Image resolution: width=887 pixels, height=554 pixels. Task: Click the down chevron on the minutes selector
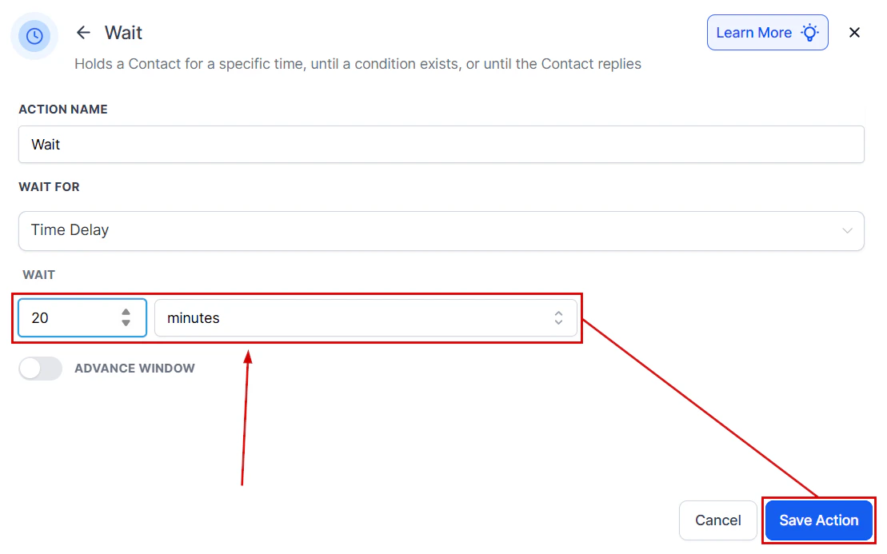tap(558, 322)
